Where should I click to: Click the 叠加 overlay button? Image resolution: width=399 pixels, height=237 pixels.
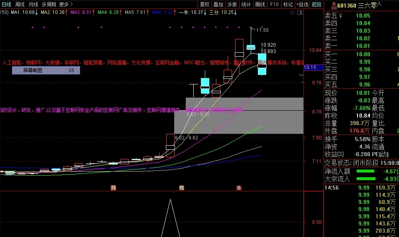(218, 4)
